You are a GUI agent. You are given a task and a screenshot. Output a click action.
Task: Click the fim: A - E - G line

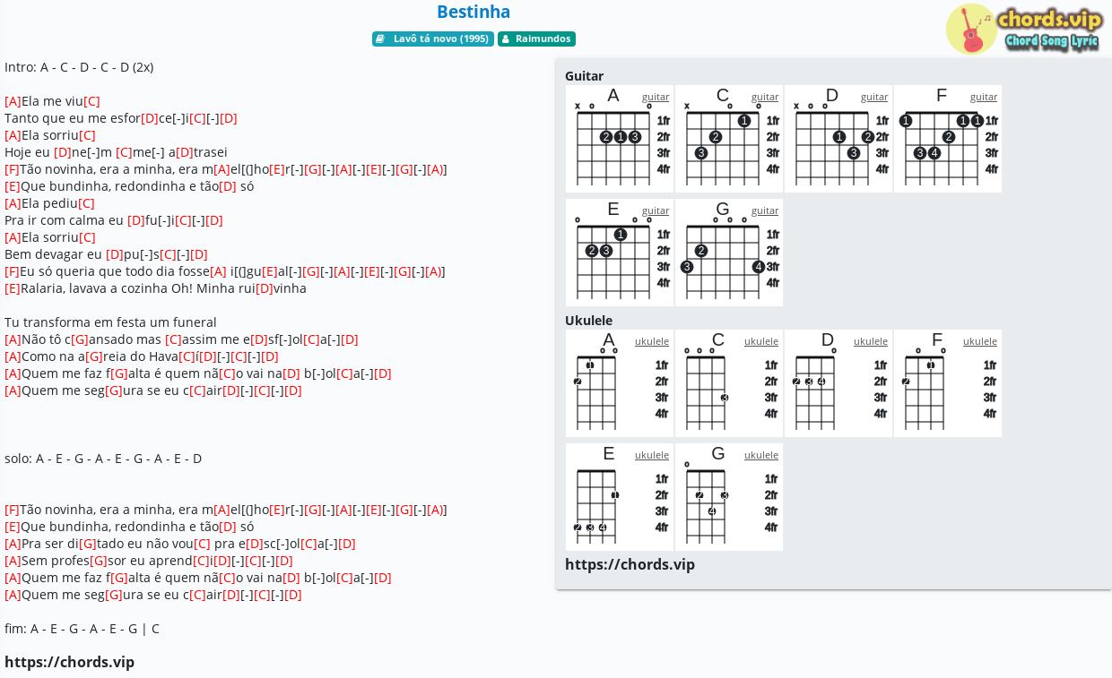pyautogui.click(x=82, y=629)
